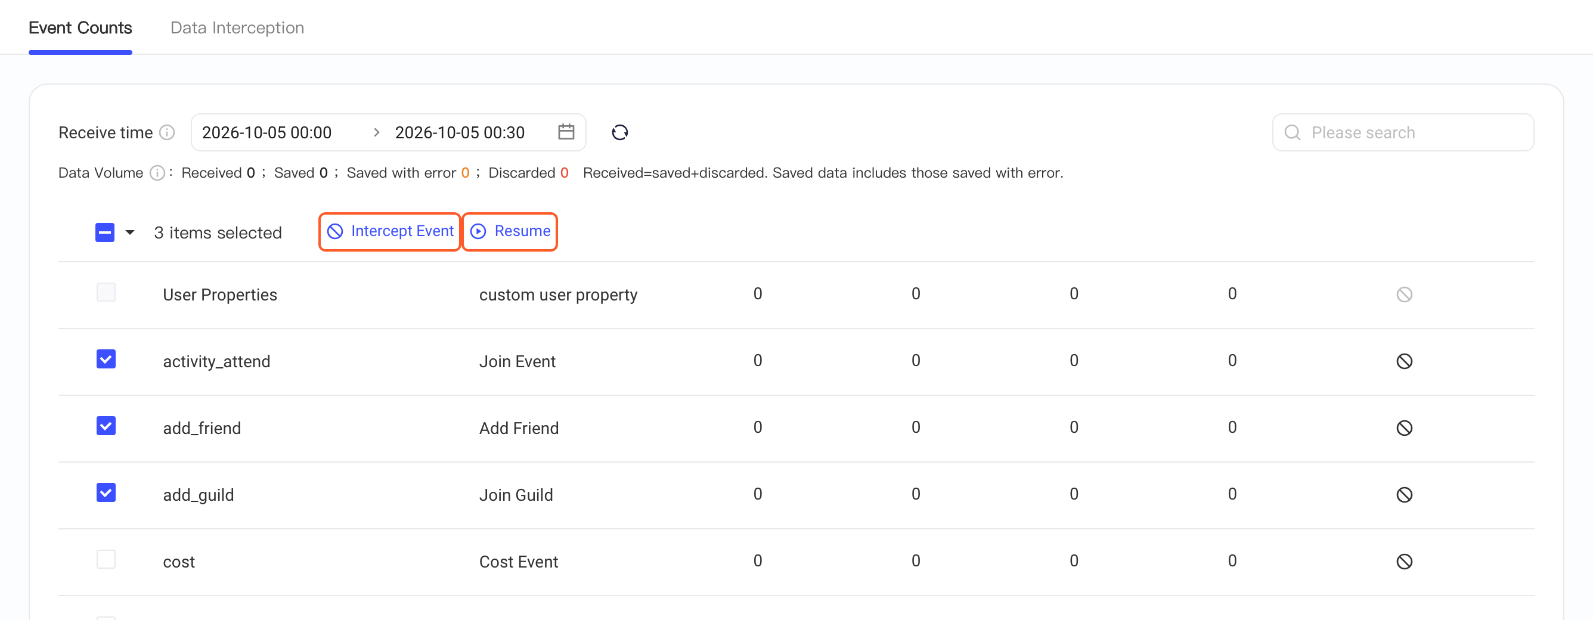Select the add_friend event name
The image size is (1593, 620).
pyautogui.click(x=202, y=429)
